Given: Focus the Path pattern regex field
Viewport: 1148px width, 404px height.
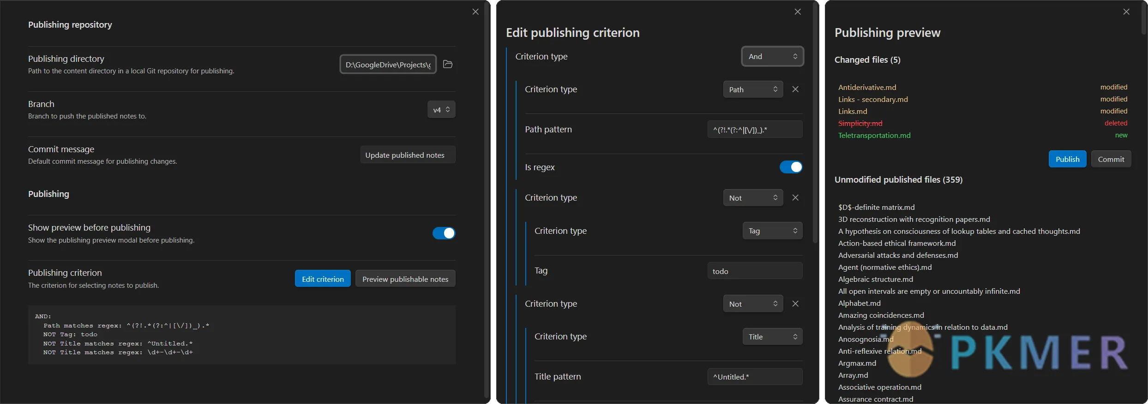Looking at the screenshot, I should pos(755,130).
